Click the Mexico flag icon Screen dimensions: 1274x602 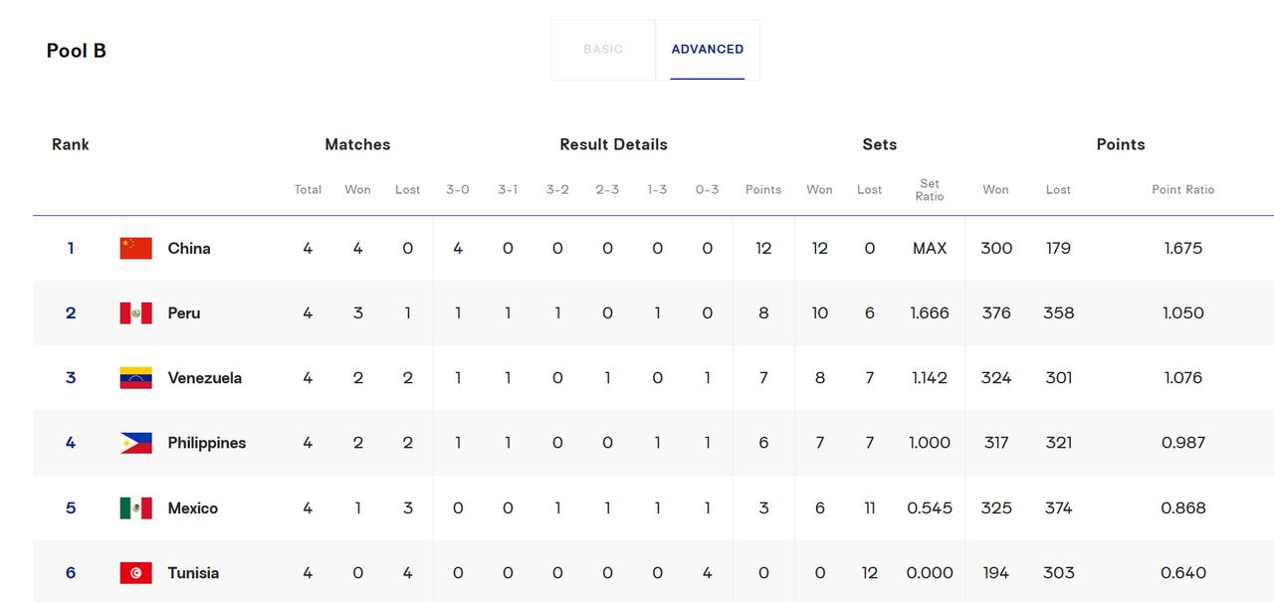coord(136,508)
